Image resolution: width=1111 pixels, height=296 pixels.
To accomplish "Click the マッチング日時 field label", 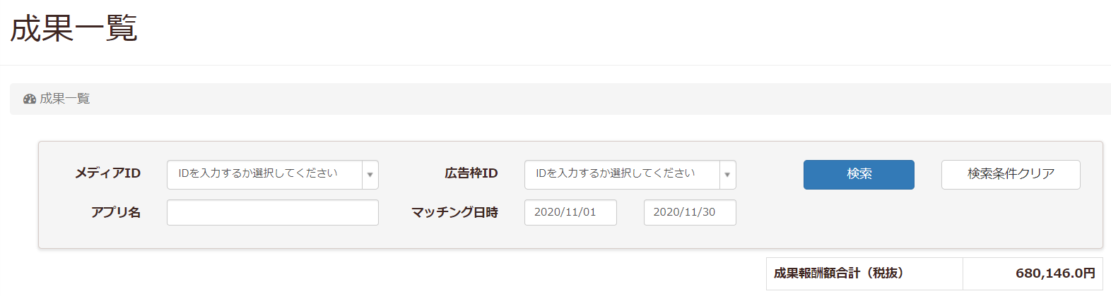I will point(454,213).
